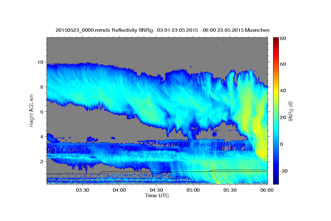The width and height of the screenshot is (331, 221).
Task: Click the 04:00 time tick label
Action: (119, 190)
